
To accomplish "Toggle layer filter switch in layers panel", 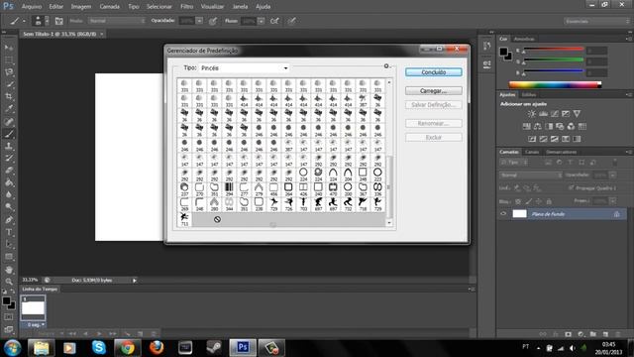I will 614,163.
